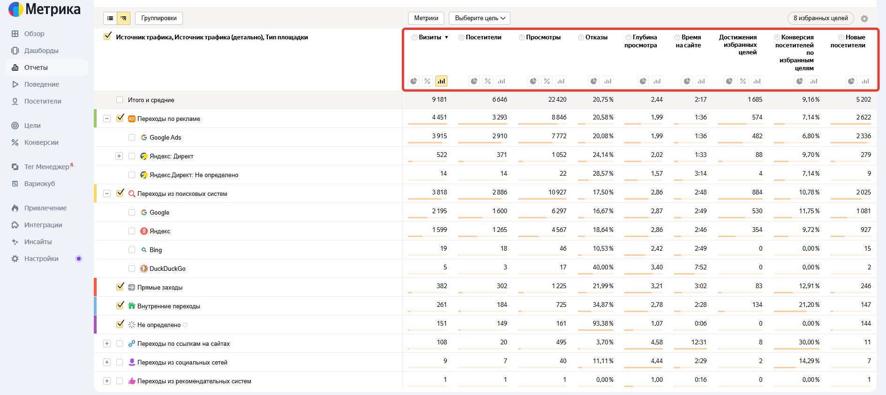
Task: Select percent icon under Просмотры column
Action: (547, 81)
